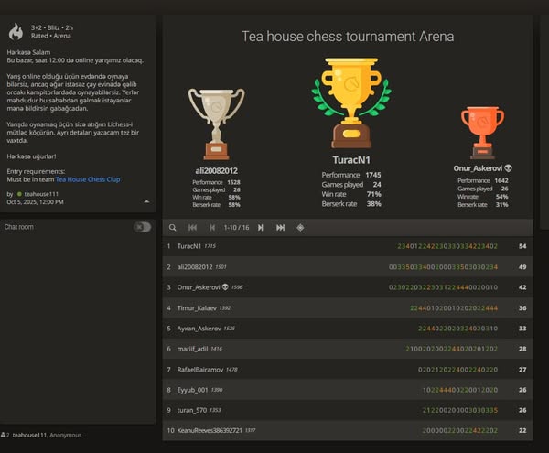This screenshot has height=453, width=549.
Task: Open teahouse111 creator profile link
Action: coord(41,194)
